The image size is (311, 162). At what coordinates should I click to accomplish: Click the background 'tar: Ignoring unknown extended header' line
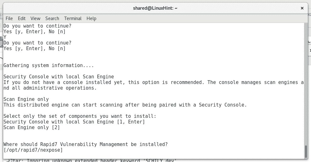[x=91, y=160]
